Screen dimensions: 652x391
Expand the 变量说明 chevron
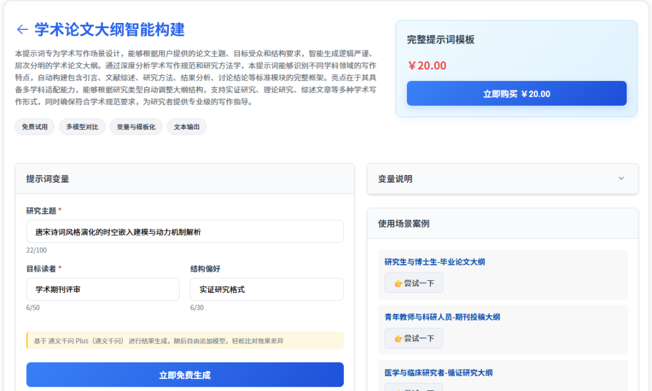621,178
